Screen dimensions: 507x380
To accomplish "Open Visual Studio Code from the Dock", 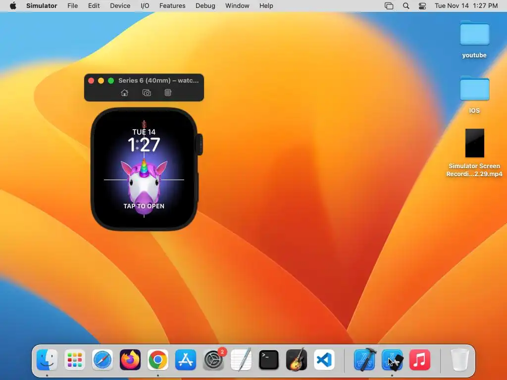I will [324, 360].
